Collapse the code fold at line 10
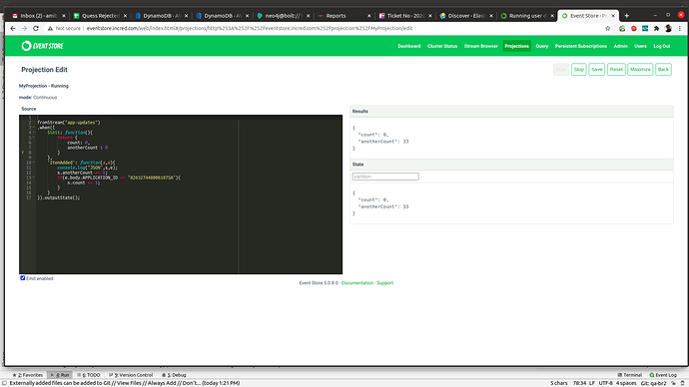 [33, 163]
